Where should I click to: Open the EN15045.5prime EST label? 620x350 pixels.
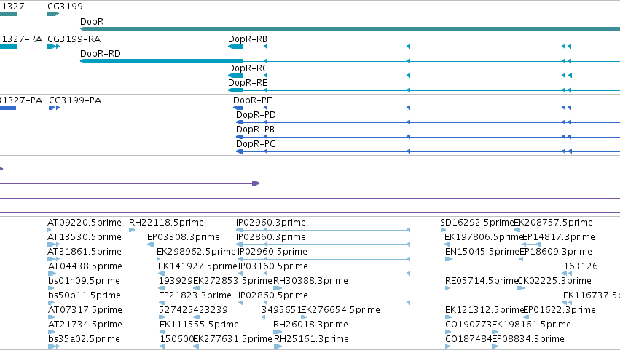(x=482, y=252)
